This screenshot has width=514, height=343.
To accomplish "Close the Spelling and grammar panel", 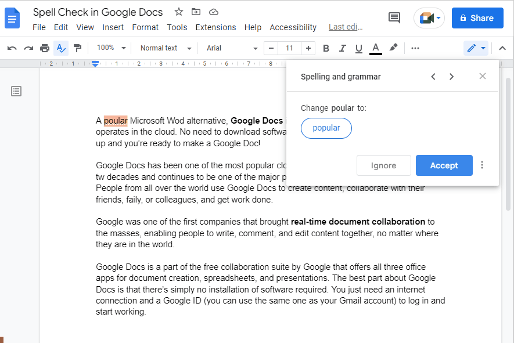I will (482, 77).
